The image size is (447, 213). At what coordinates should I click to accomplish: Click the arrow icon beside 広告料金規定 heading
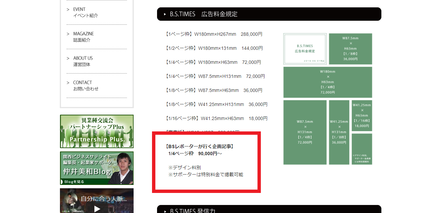point(165,14)
